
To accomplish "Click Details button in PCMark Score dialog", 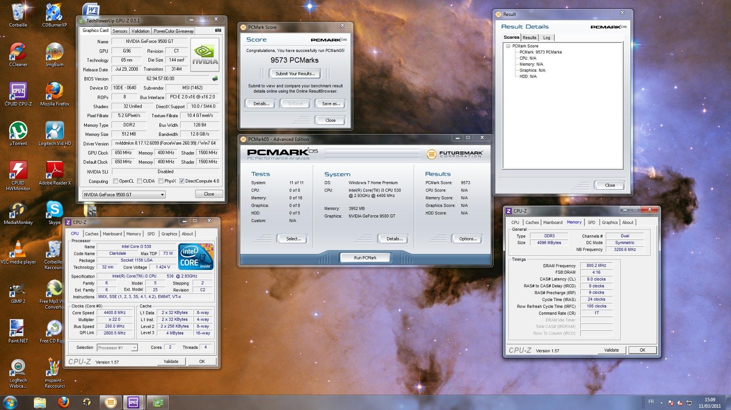I will [261, 104].
